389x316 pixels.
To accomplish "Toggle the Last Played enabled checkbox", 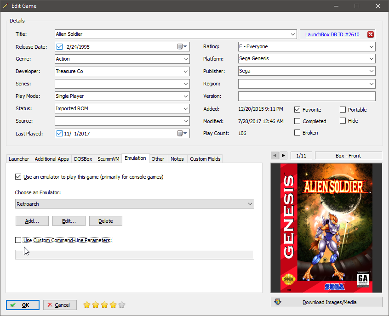I will pos(59,133).
